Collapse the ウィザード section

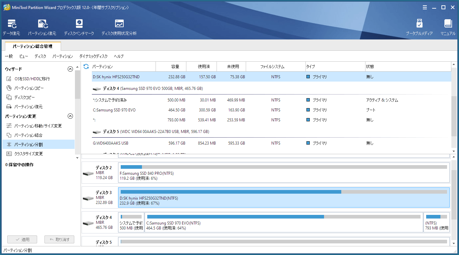pos(70,69)
